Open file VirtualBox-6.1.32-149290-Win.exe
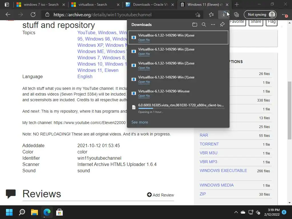The width and height of the screenshot is (292, 219). (x=144, y=96)
